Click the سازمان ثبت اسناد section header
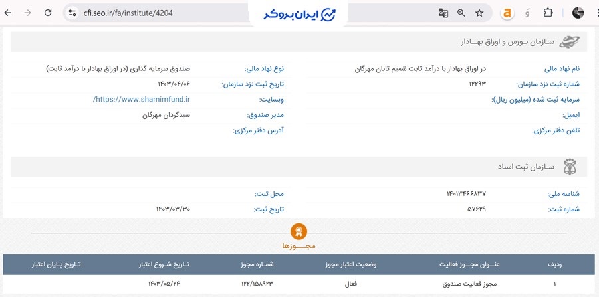The height and width of the screenshot is (297, 599). pyautogui.click(x=526, y=167)
